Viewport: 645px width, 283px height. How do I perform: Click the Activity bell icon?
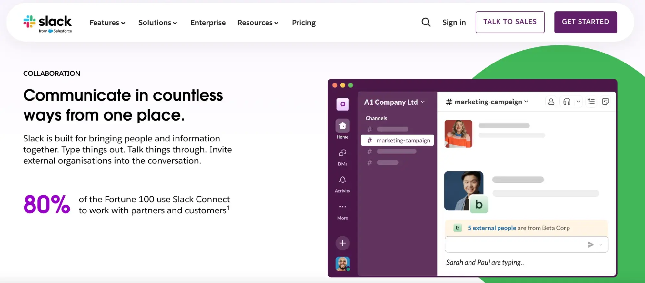pyautogui.click(x=342, y=180)
